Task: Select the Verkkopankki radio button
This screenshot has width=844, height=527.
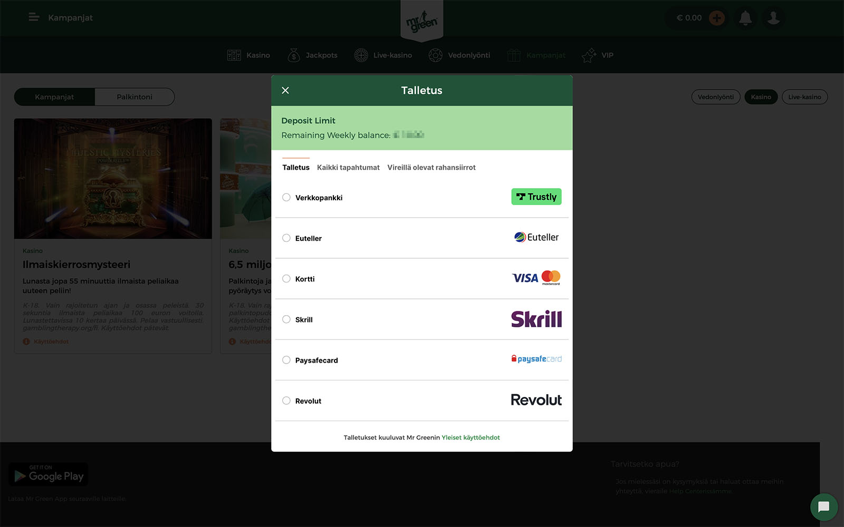Action: [286, 197]
